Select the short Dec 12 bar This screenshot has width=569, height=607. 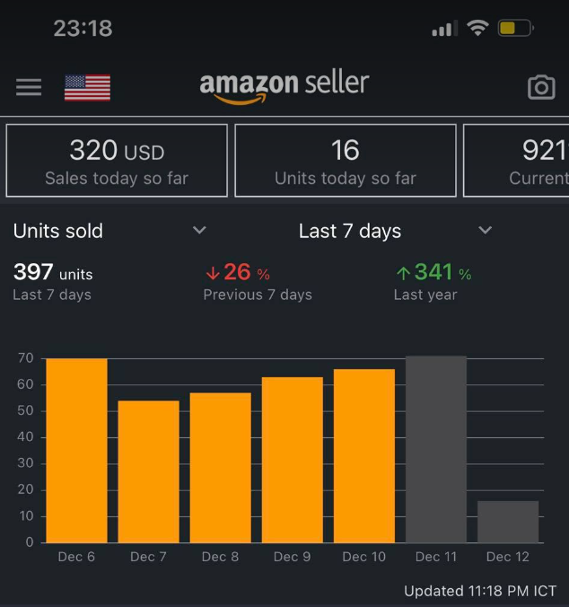point(508,522)
